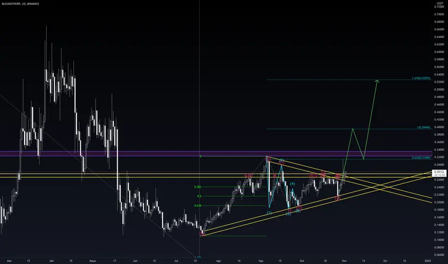The width and height of the screenshot is (448, 264).
Task: Click the Dic label on time axis
Action: [x=386, y=261]
